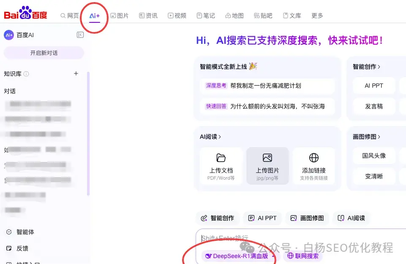Click the 上传文档 folder icon
The image size is (406, 264).
point(221,158)
